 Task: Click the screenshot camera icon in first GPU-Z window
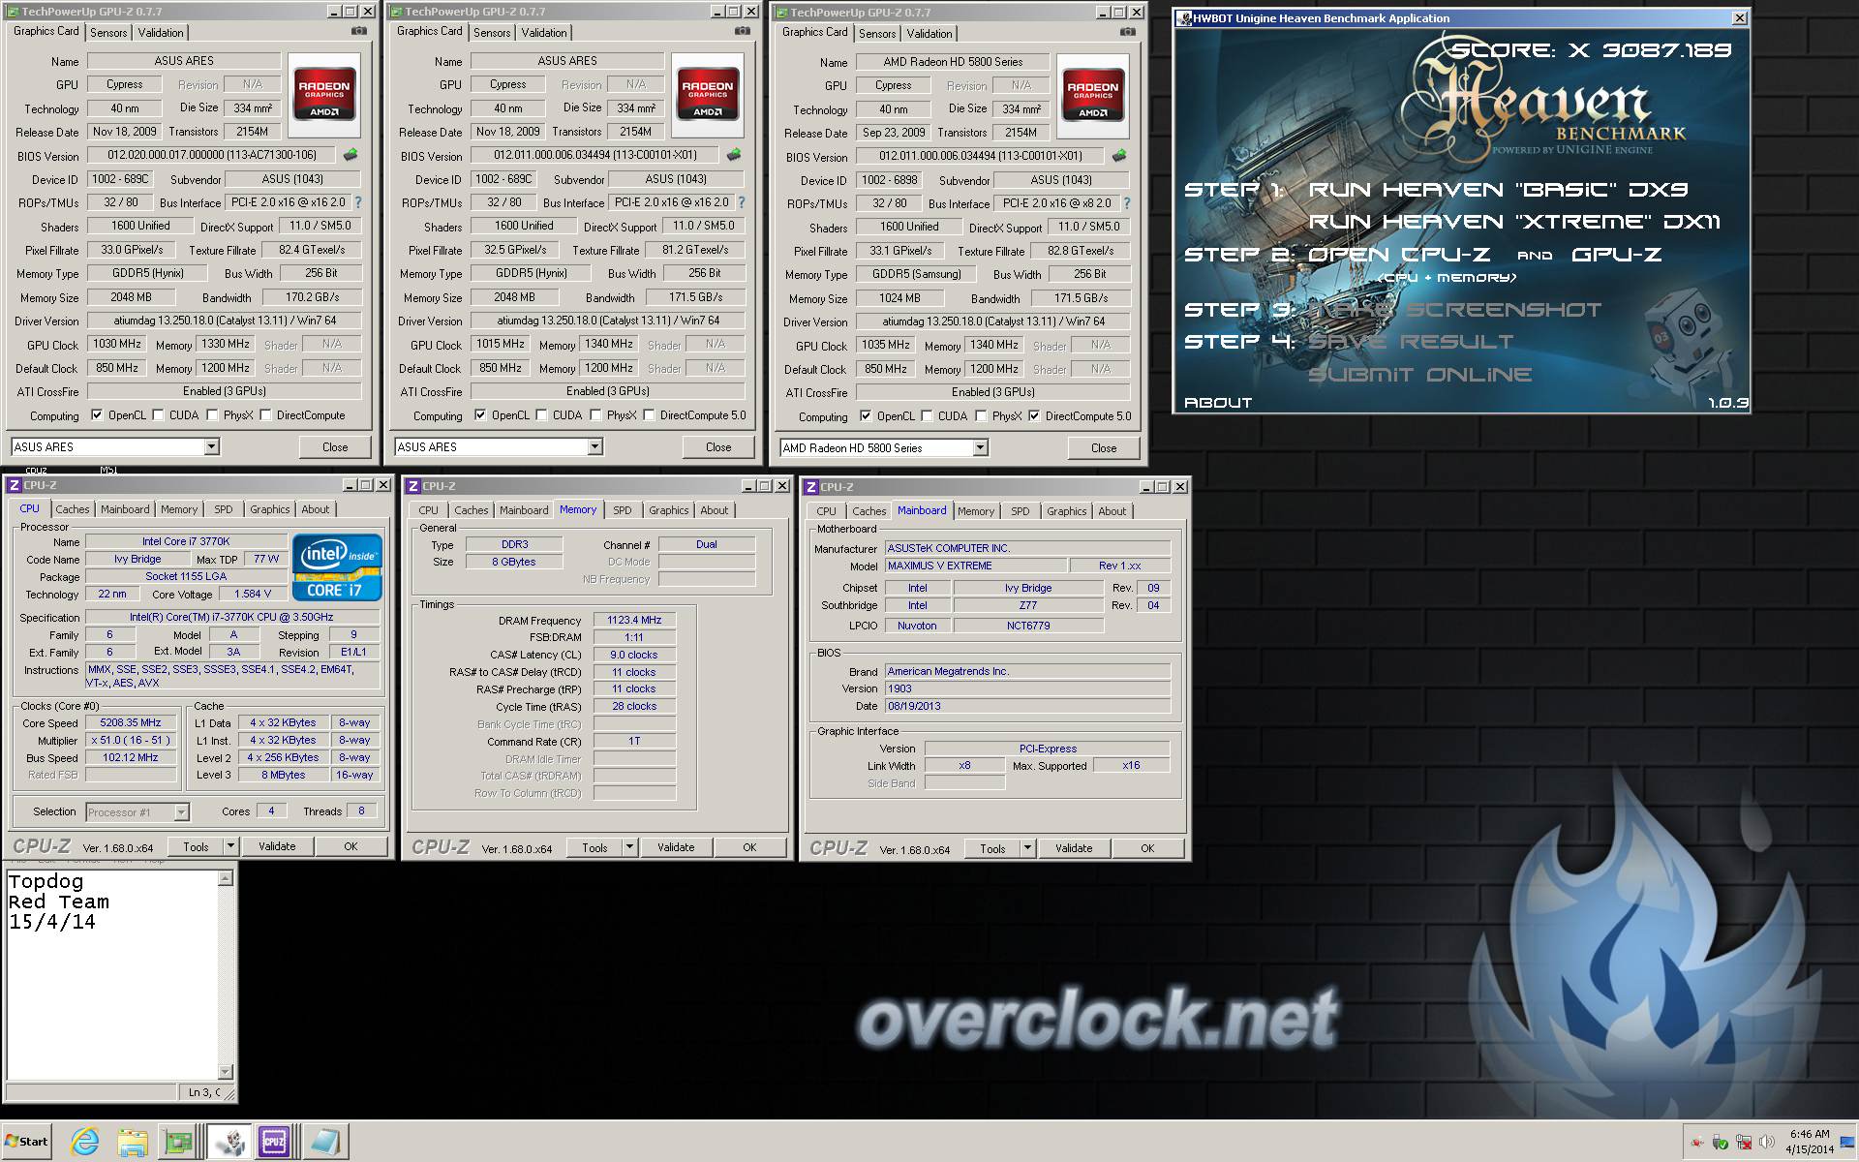tap(359, 31)
